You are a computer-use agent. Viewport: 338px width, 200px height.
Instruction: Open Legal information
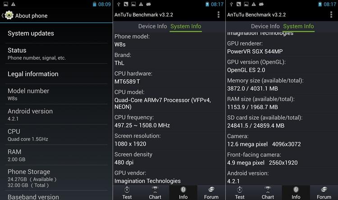point(56,74)
